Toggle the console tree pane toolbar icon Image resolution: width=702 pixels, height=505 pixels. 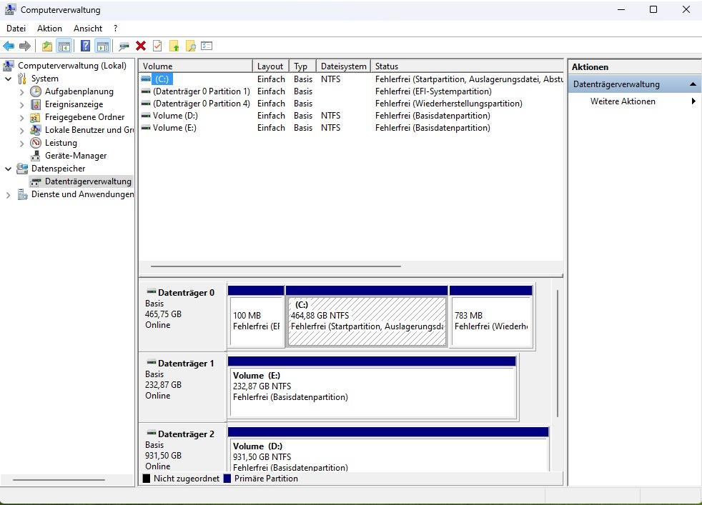(64, 46)
